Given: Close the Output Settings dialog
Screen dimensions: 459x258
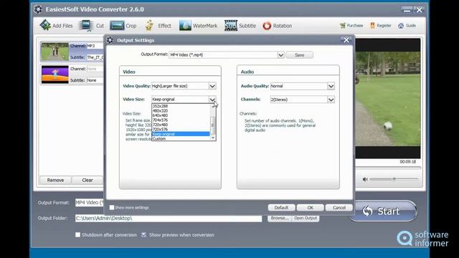Looking at the screenshot, I should (346, 40).
